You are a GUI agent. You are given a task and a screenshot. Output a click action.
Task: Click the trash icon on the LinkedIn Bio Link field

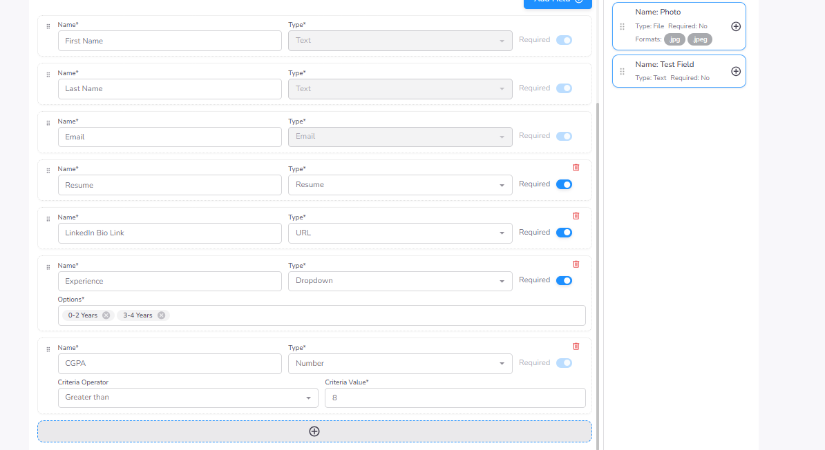click(576, 215)
